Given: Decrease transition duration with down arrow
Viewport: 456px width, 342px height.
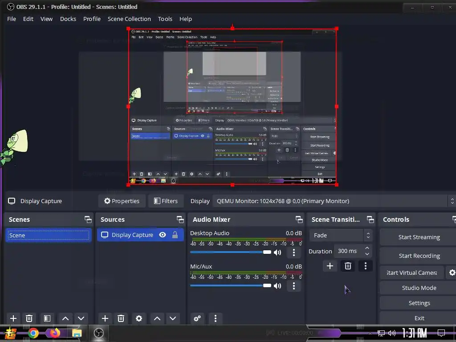Looking at the screenshot, I should pos(367,254).
